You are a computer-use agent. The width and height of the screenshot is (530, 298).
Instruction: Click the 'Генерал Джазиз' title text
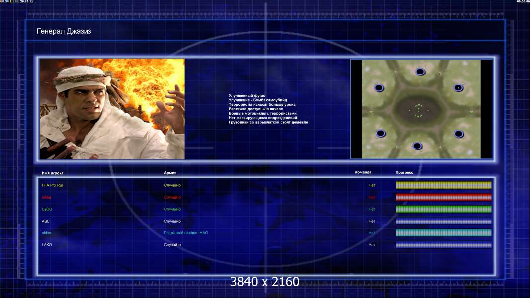click(x=64, y=31)
